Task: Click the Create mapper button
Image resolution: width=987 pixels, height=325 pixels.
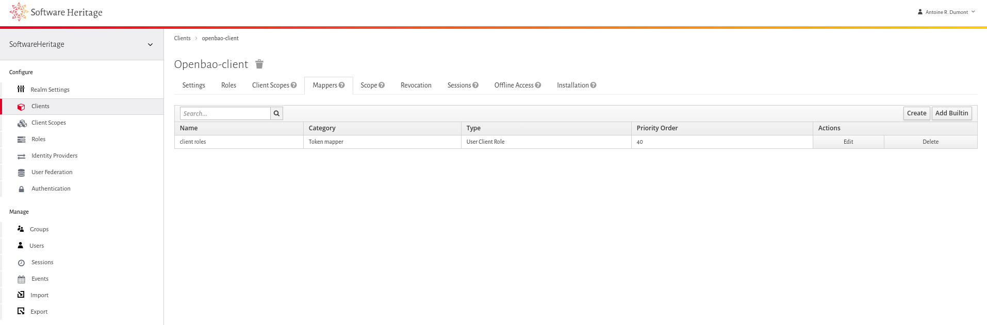Action: (916, 113)
